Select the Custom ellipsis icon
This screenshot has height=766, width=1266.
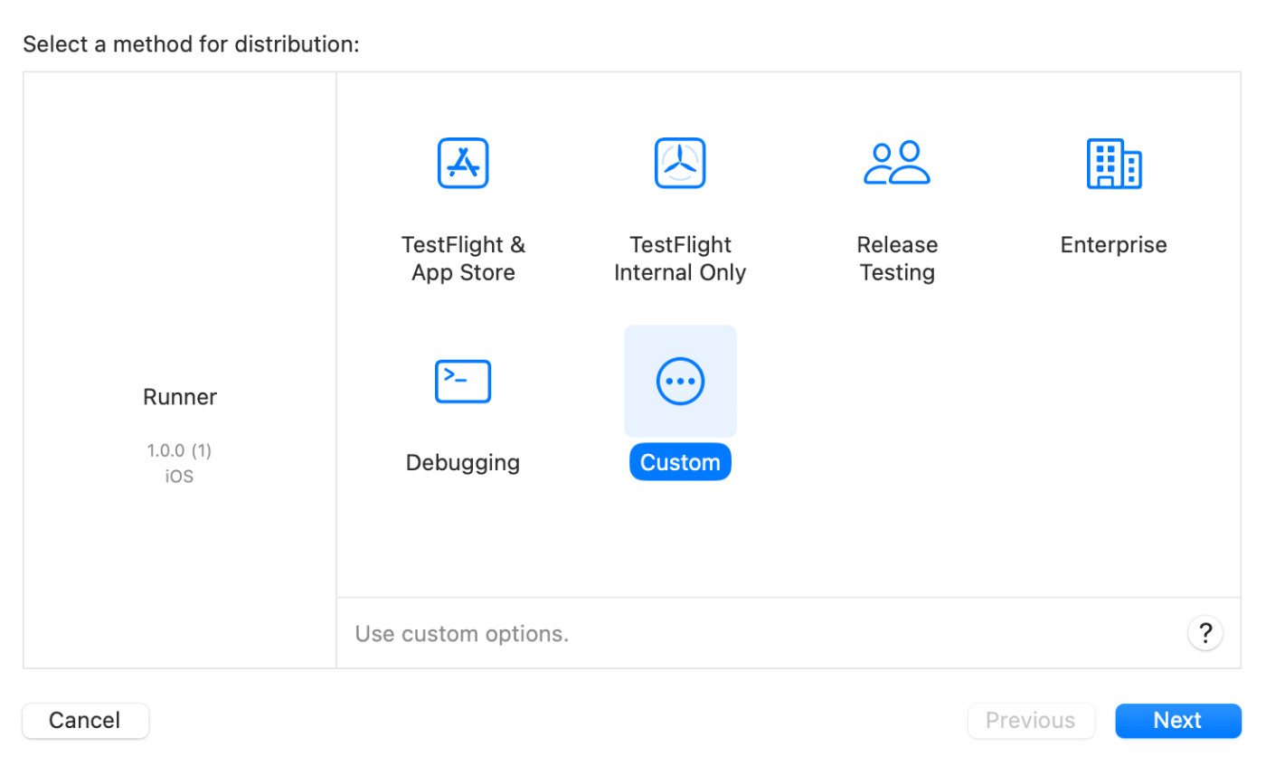pyautogui.click(x=680, y=381)
